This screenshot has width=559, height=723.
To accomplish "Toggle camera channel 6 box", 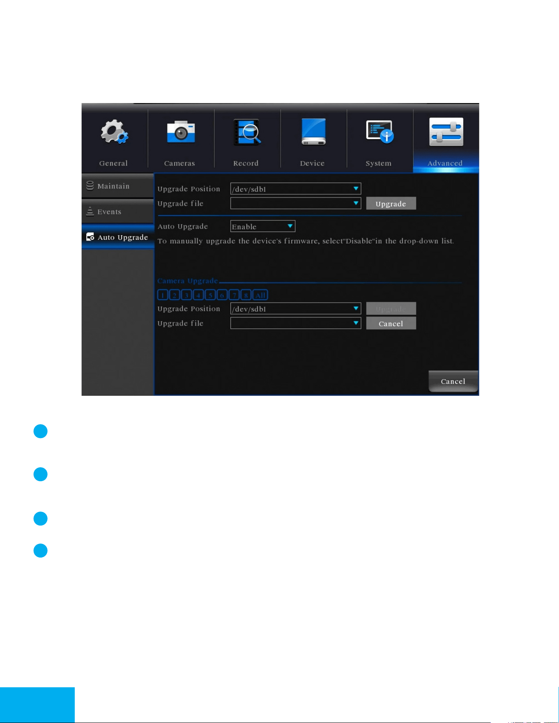I will point(222,295).
